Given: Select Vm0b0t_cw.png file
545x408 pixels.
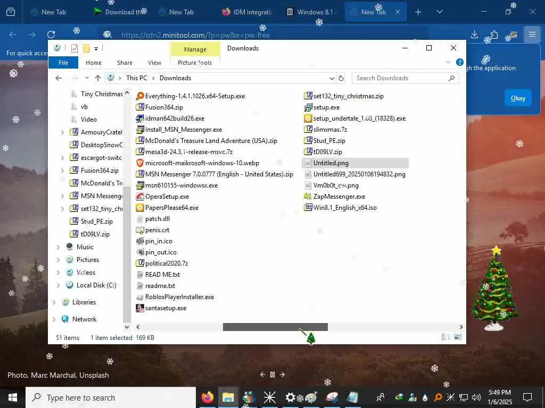Looking at the screenshot, I should [331, 185].
